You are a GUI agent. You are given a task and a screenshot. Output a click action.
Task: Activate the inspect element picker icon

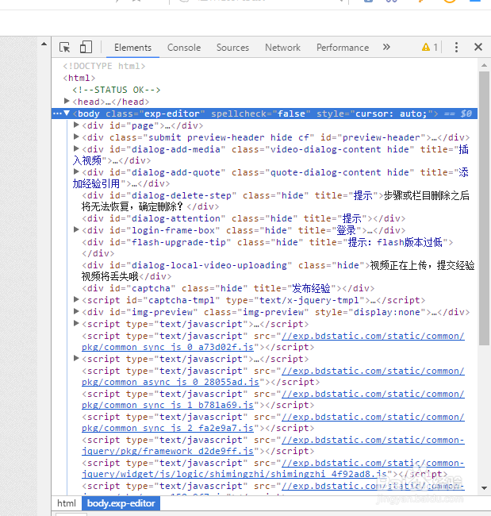point(65,47)
